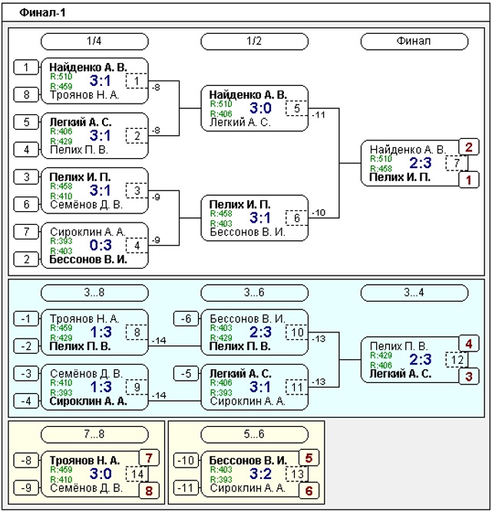The width and height of the screenshot is (492, 512).
Task: Open match number 9 box
Action: (137, 387)
